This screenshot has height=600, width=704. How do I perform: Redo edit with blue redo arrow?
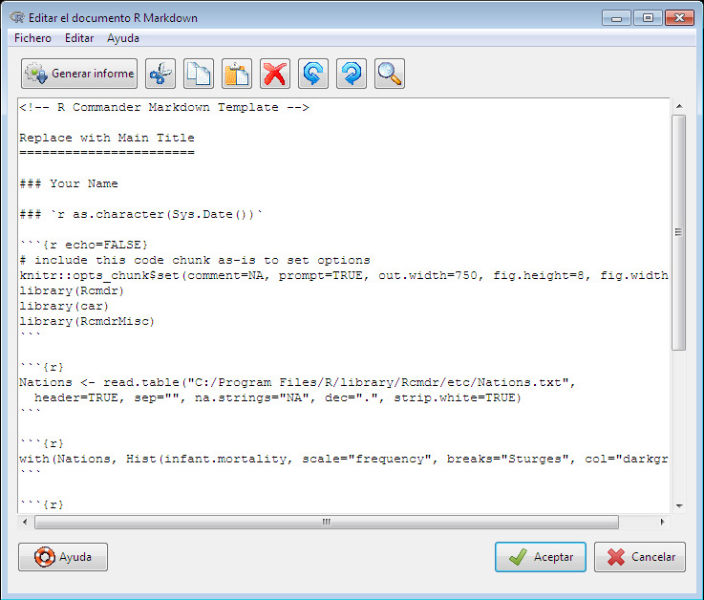click(x=352, y=74)
